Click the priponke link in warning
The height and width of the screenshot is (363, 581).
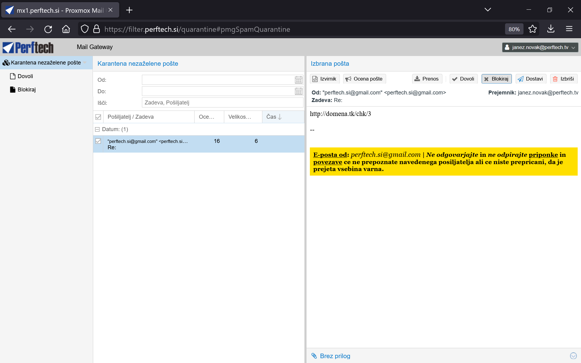(543, 155)
